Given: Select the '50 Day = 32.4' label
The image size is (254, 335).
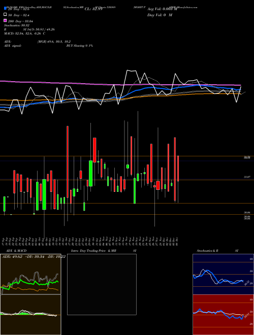Looking at the screenshot, I should 19,15.
